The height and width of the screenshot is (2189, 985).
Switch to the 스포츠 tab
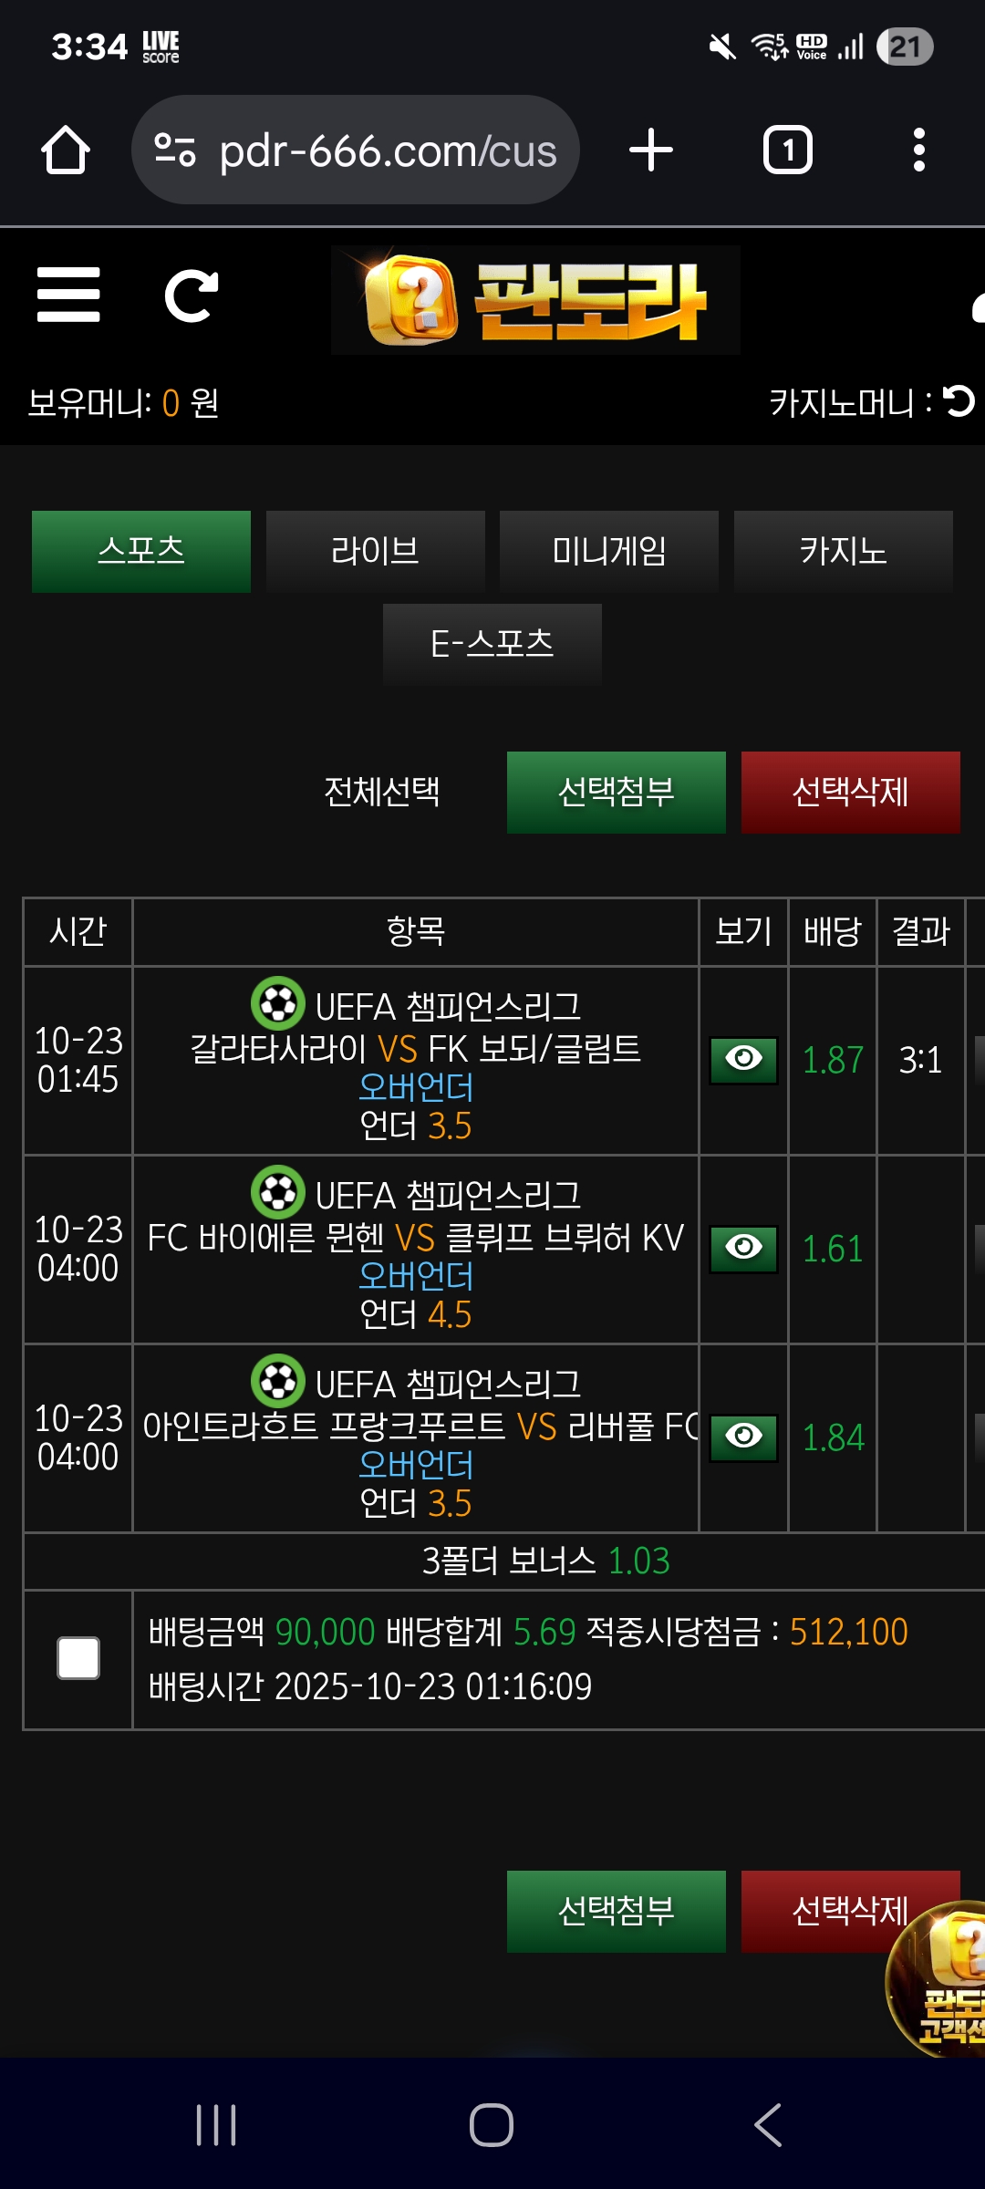click(x=141, y=552)
